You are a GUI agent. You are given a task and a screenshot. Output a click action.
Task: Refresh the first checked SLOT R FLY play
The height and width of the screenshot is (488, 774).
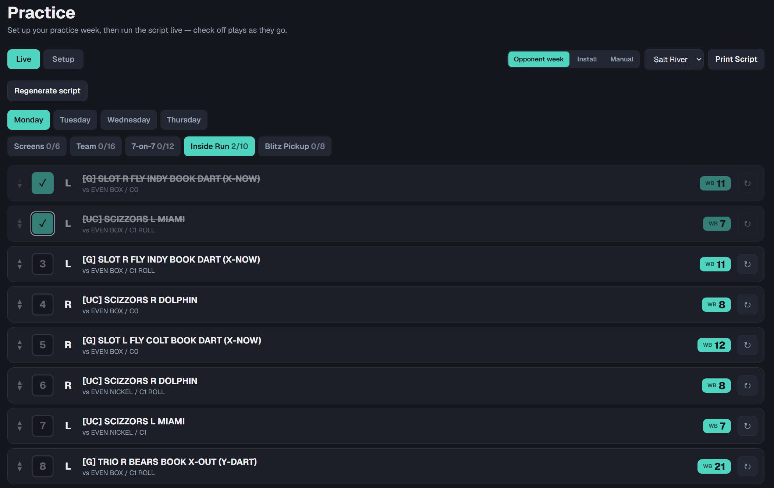tap(747, 183)
